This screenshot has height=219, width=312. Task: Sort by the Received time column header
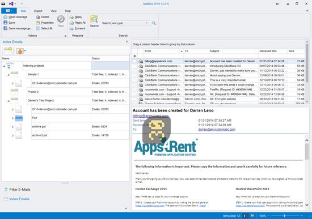pos(273,51)
